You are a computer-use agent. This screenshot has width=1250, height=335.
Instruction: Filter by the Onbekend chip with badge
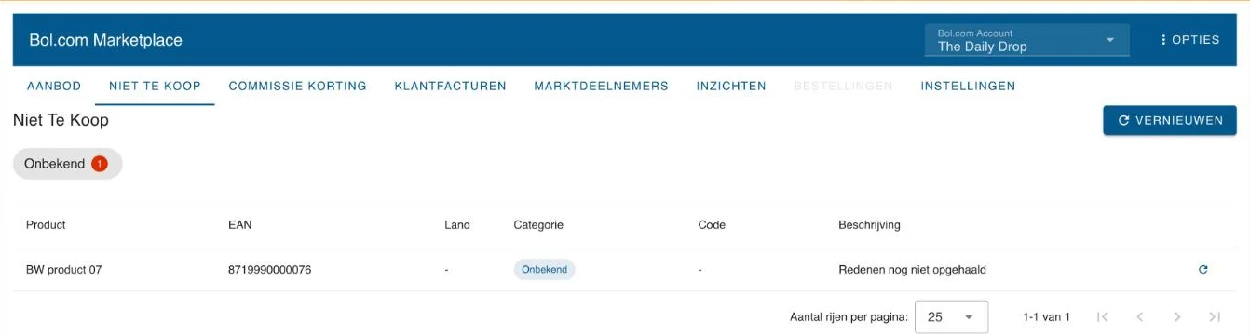67,164
